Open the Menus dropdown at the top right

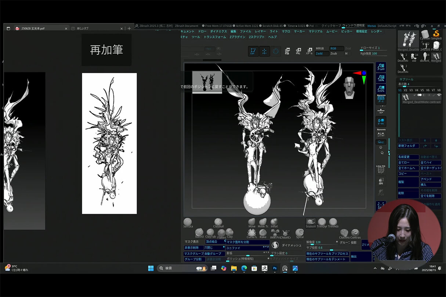(x=371, y=26)
